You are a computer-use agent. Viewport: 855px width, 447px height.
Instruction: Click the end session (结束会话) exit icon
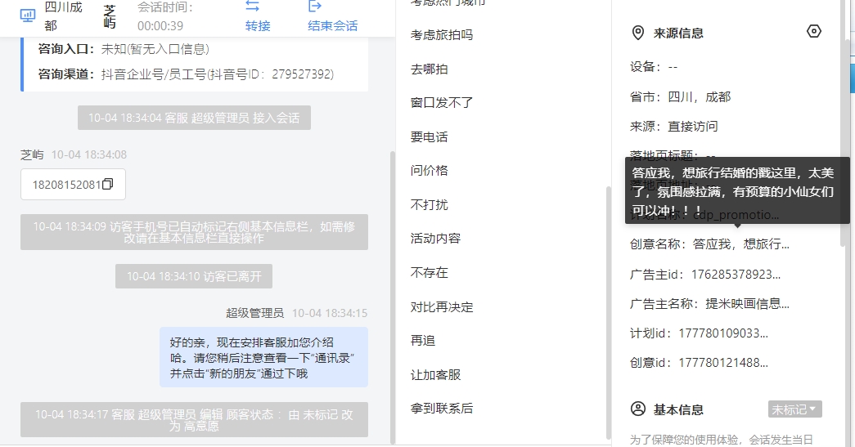[315, 6]
